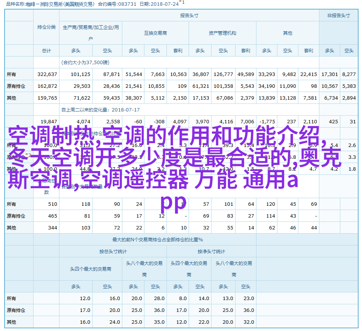The width and height of the screenshot is (362, 331).
Task: Click the 互换交易商 column header
Action: [155, 33]
